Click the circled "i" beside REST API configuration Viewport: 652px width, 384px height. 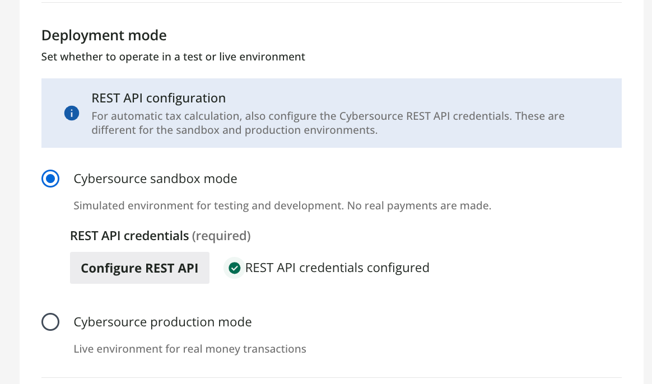[72, 113]
